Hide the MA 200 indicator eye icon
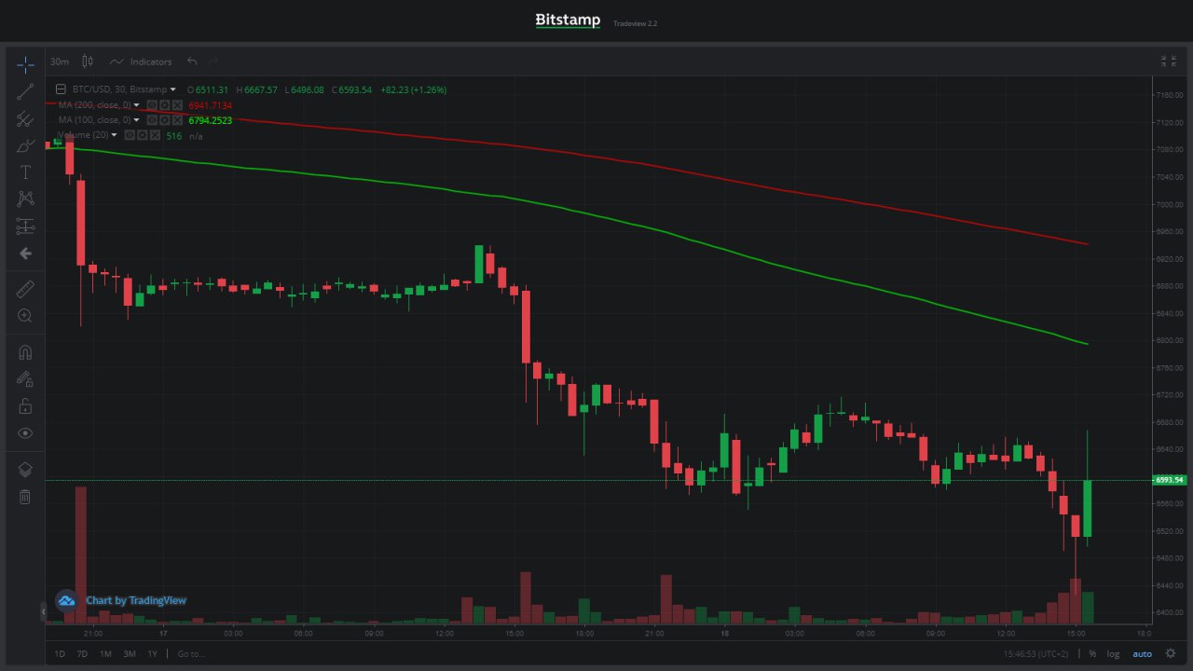Image resolution: width=1193 pixels, height=671 pixels. pos(152,105)
